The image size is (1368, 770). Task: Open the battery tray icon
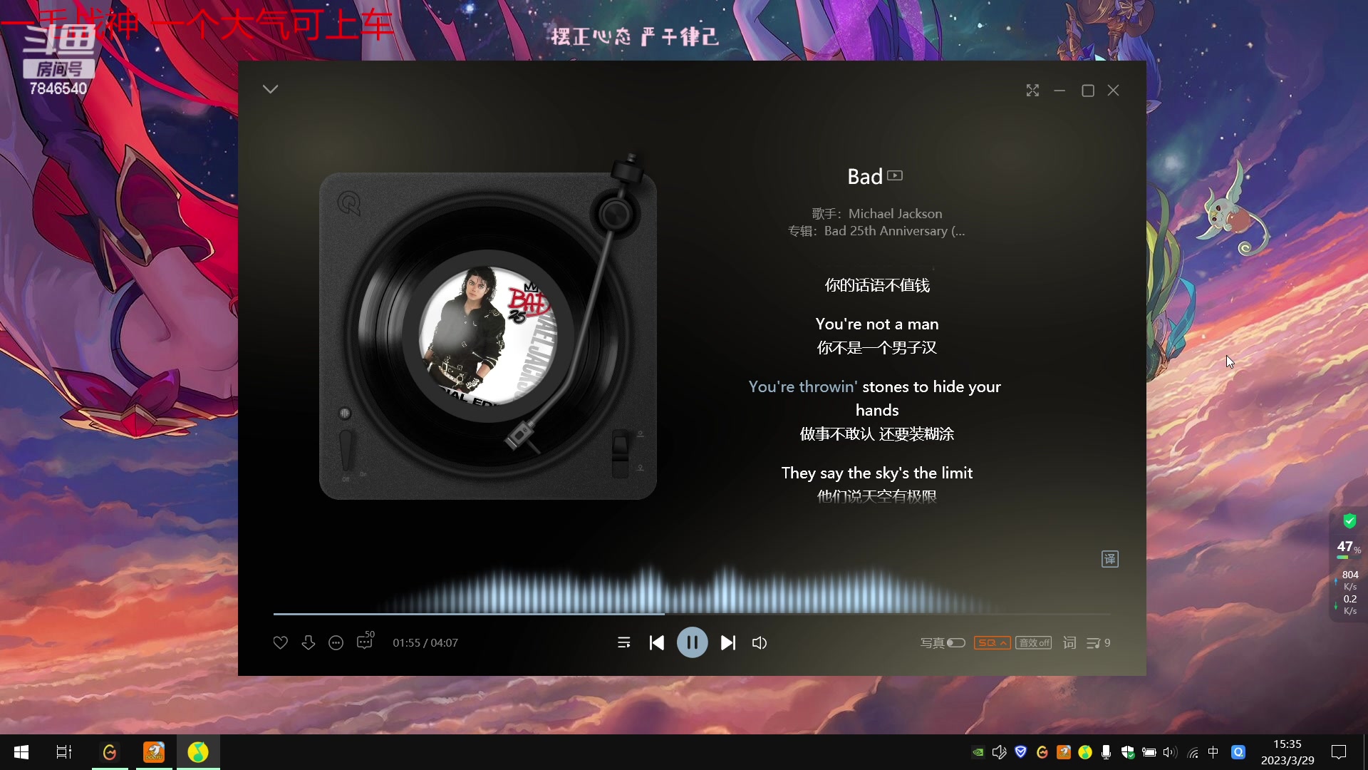click(x=1149, y=752)
